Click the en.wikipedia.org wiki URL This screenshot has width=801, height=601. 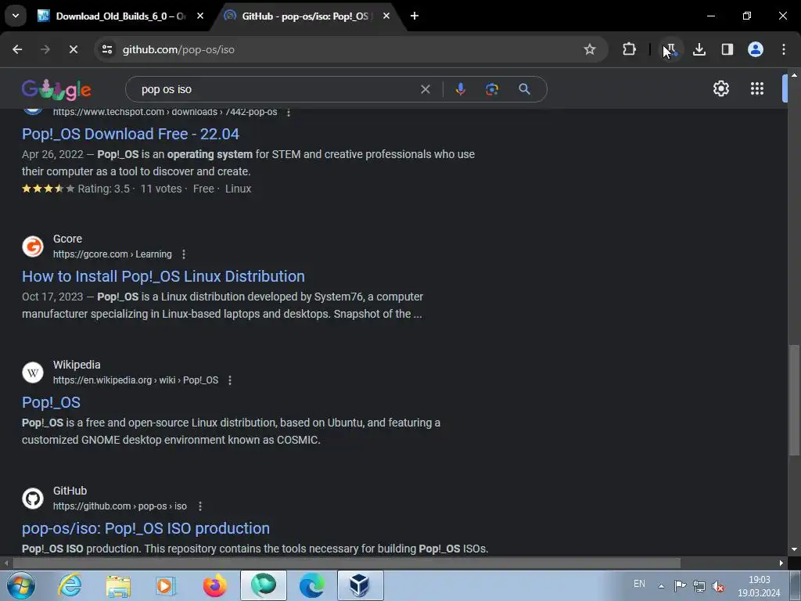135,380
